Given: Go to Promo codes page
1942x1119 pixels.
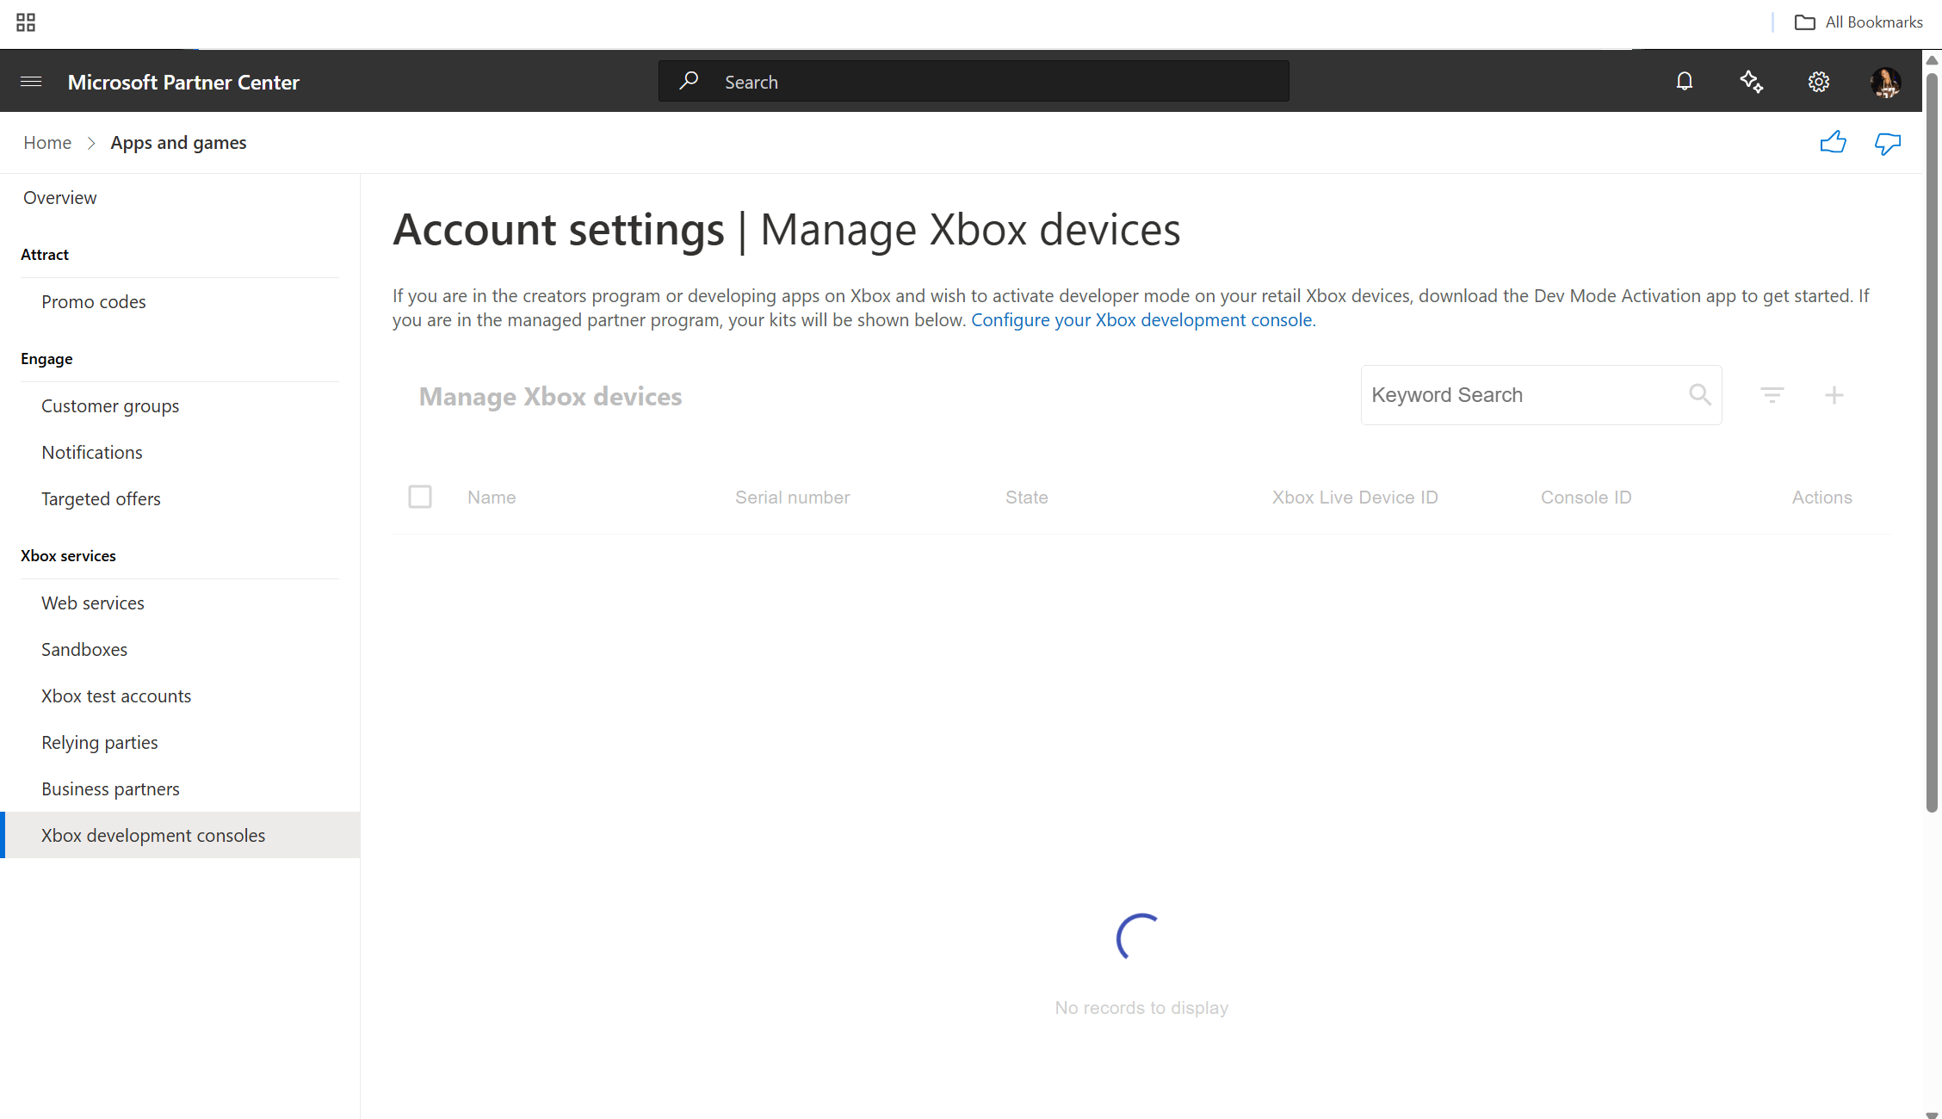Looking at the screenshot, I should point(94,301).
